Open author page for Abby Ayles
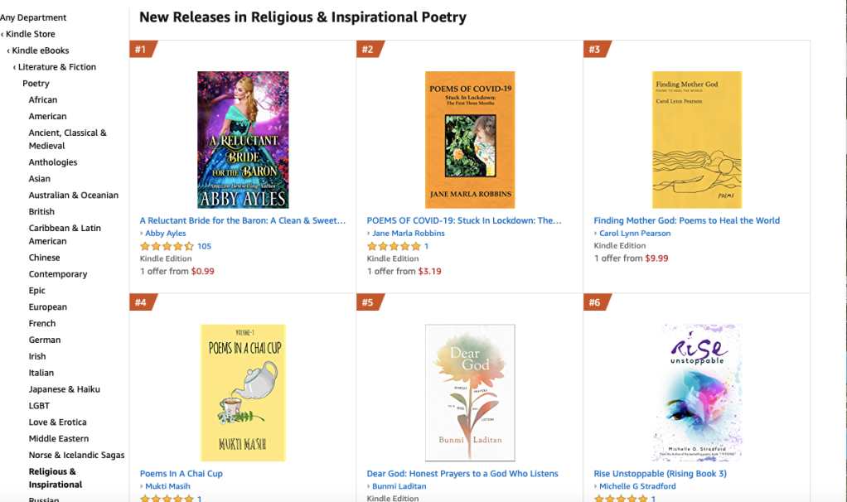847x502 pixels. click(x=166, y=234)
